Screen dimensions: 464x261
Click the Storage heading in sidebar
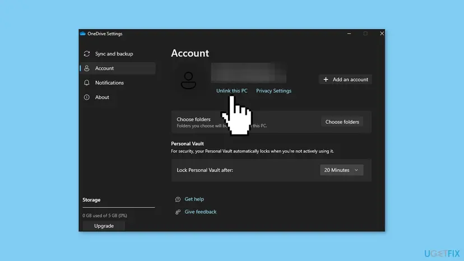(91, 200)
